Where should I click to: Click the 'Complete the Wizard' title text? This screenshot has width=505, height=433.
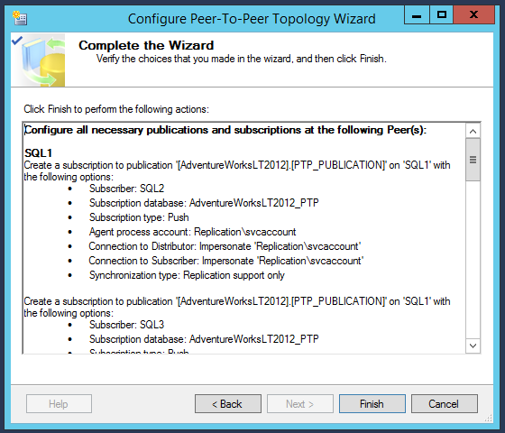(146, 45)
